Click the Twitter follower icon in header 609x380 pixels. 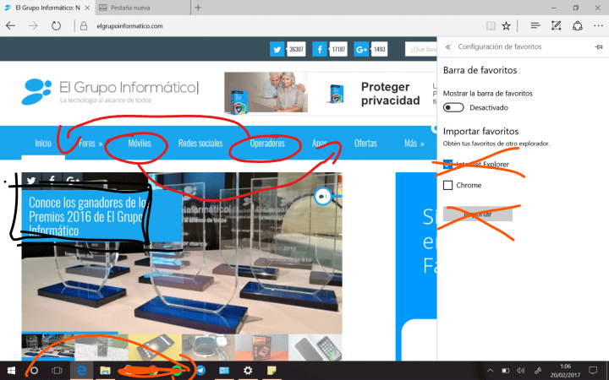pyautogui.click(x=277, y=49)
